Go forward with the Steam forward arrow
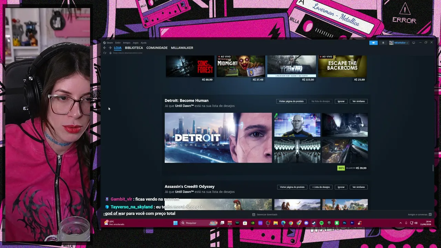This screenshot has height=248, width=441. [110, 48]
